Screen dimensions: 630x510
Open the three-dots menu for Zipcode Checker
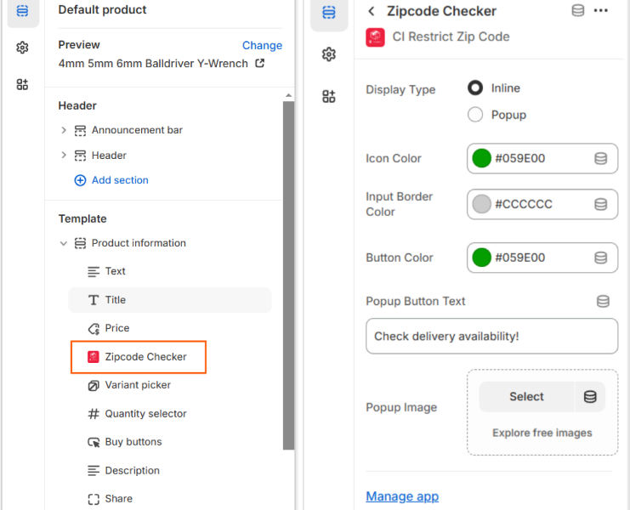(x=601, y=11)
